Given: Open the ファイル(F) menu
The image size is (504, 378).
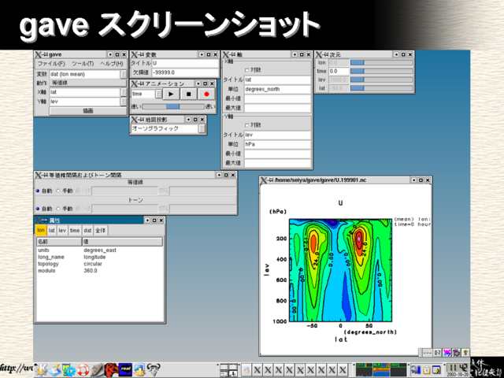Looking at the screenshot, I should (x=51, y=64).
